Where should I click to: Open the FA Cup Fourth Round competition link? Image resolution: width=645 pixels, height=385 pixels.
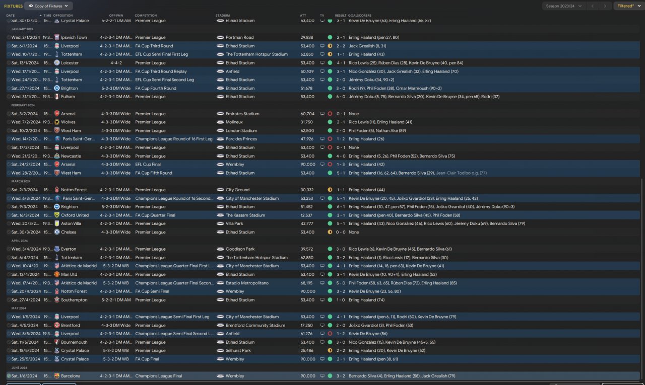tap(156, 88)
